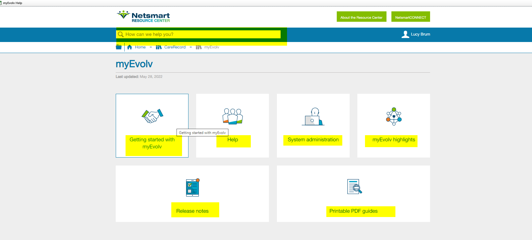The image size is (532, 240).
Task: Click the CareRecord books icon
Action: [x=159, y=47]
